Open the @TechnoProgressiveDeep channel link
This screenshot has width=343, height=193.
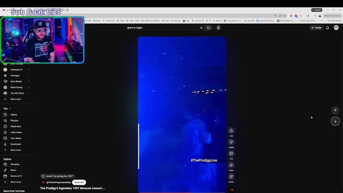coord(59,182)
